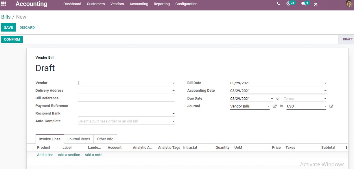Expand the Vendor dropdown arrow
This screenshot has width=354, height=169.
174,83
